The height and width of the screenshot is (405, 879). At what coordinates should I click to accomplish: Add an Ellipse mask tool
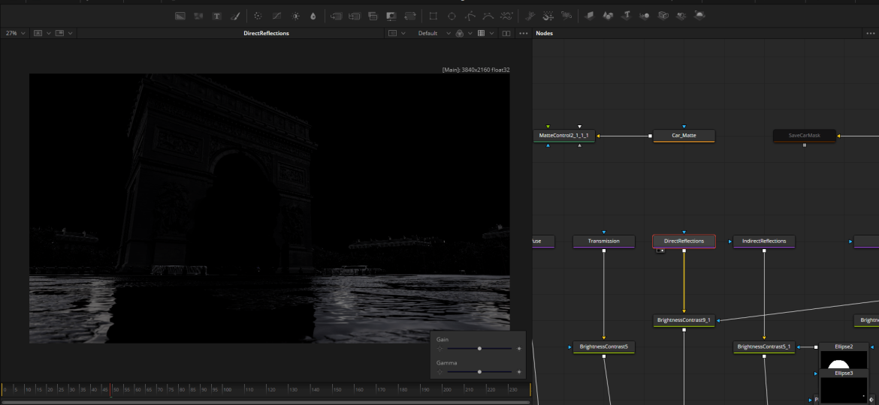point(452,16)
